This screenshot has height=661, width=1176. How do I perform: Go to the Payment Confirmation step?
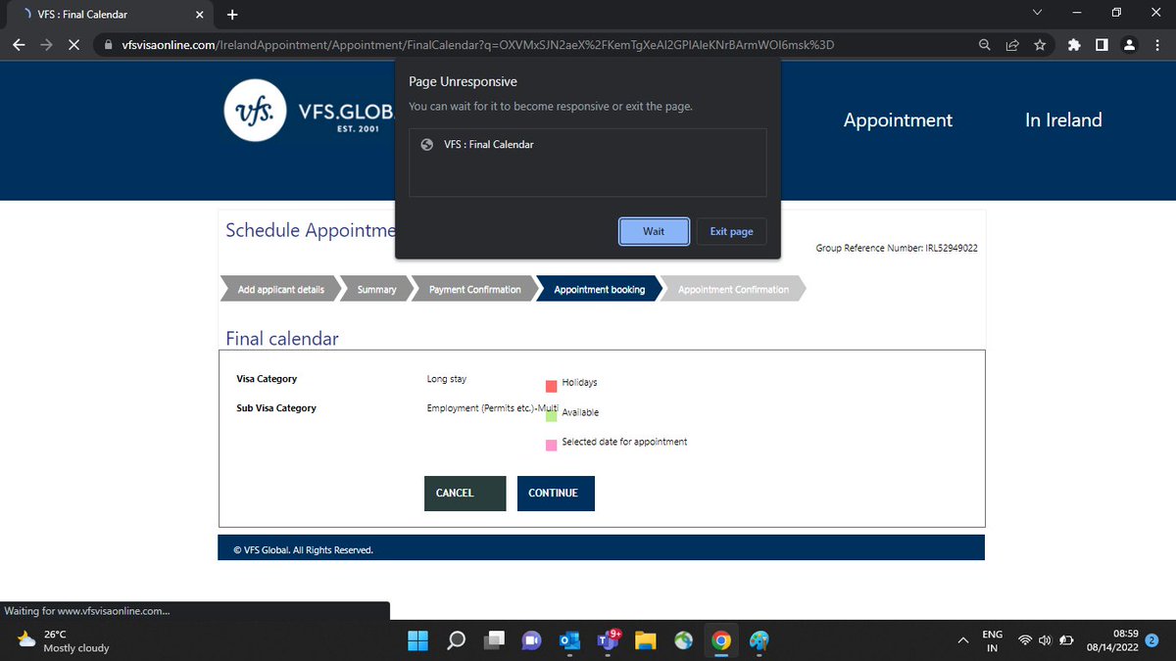click(475, 290)
